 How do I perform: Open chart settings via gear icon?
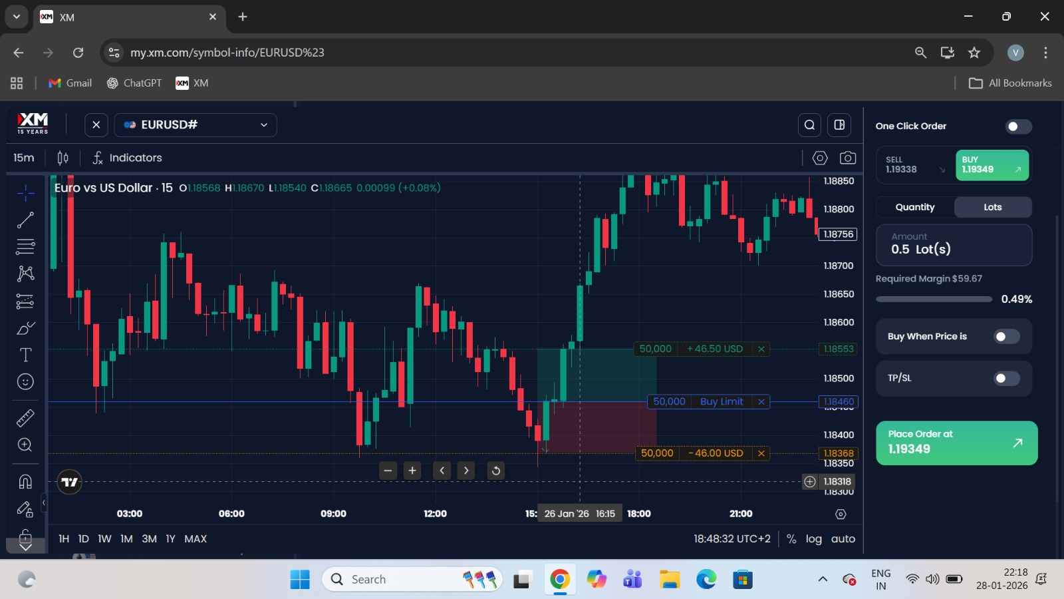[819, 158]
